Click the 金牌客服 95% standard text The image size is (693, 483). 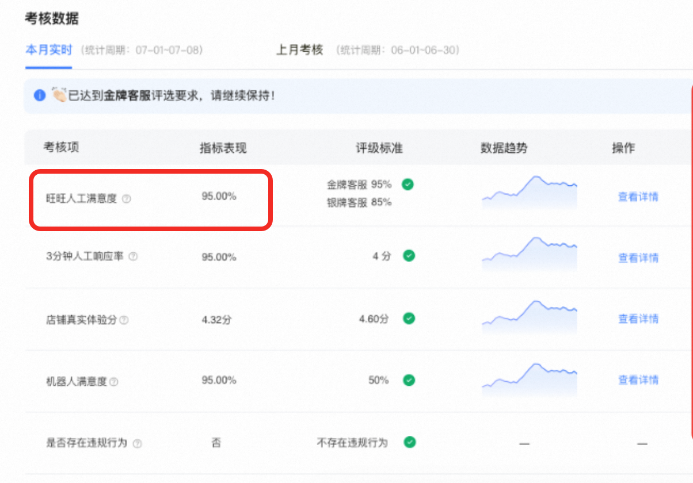pos(359,185)
